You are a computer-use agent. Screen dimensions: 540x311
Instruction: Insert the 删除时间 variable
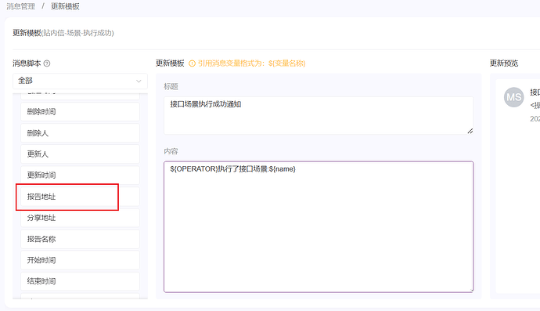click(80, 112)
